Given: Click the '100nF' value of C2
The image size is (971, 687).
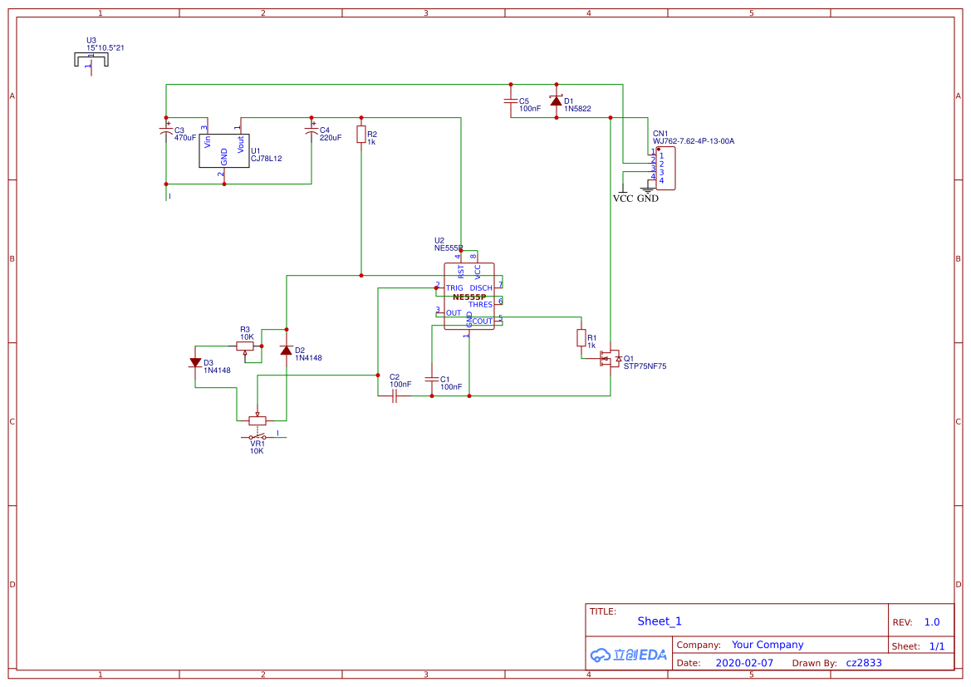Looking at the screenshot, I should coord(400,384).
